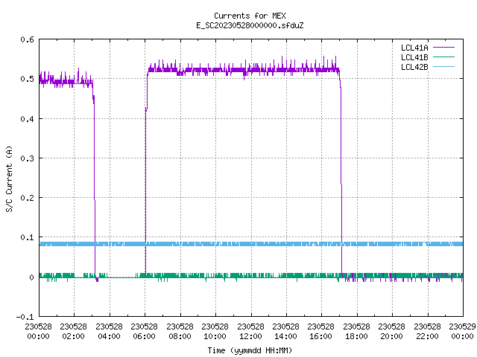The width and height of the screenshot is (477, 357).
Task: Click the y-axis tick value 0.3
Action: [x=27, y=158]
